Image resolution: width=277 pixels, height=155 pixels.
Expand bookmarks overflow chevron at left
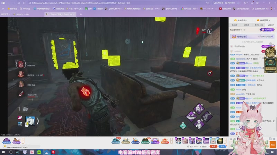[x=3, y=9]
